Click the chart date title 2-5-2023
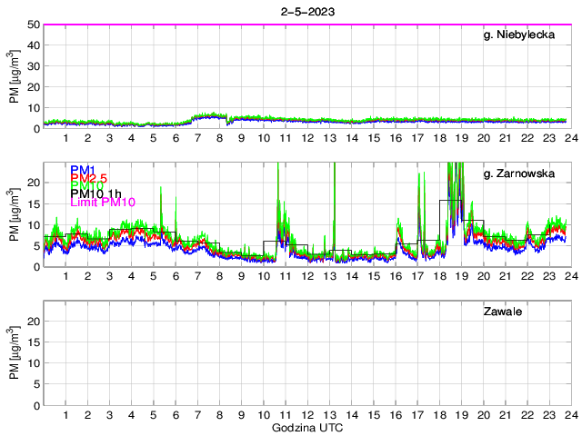 (307, 12)
